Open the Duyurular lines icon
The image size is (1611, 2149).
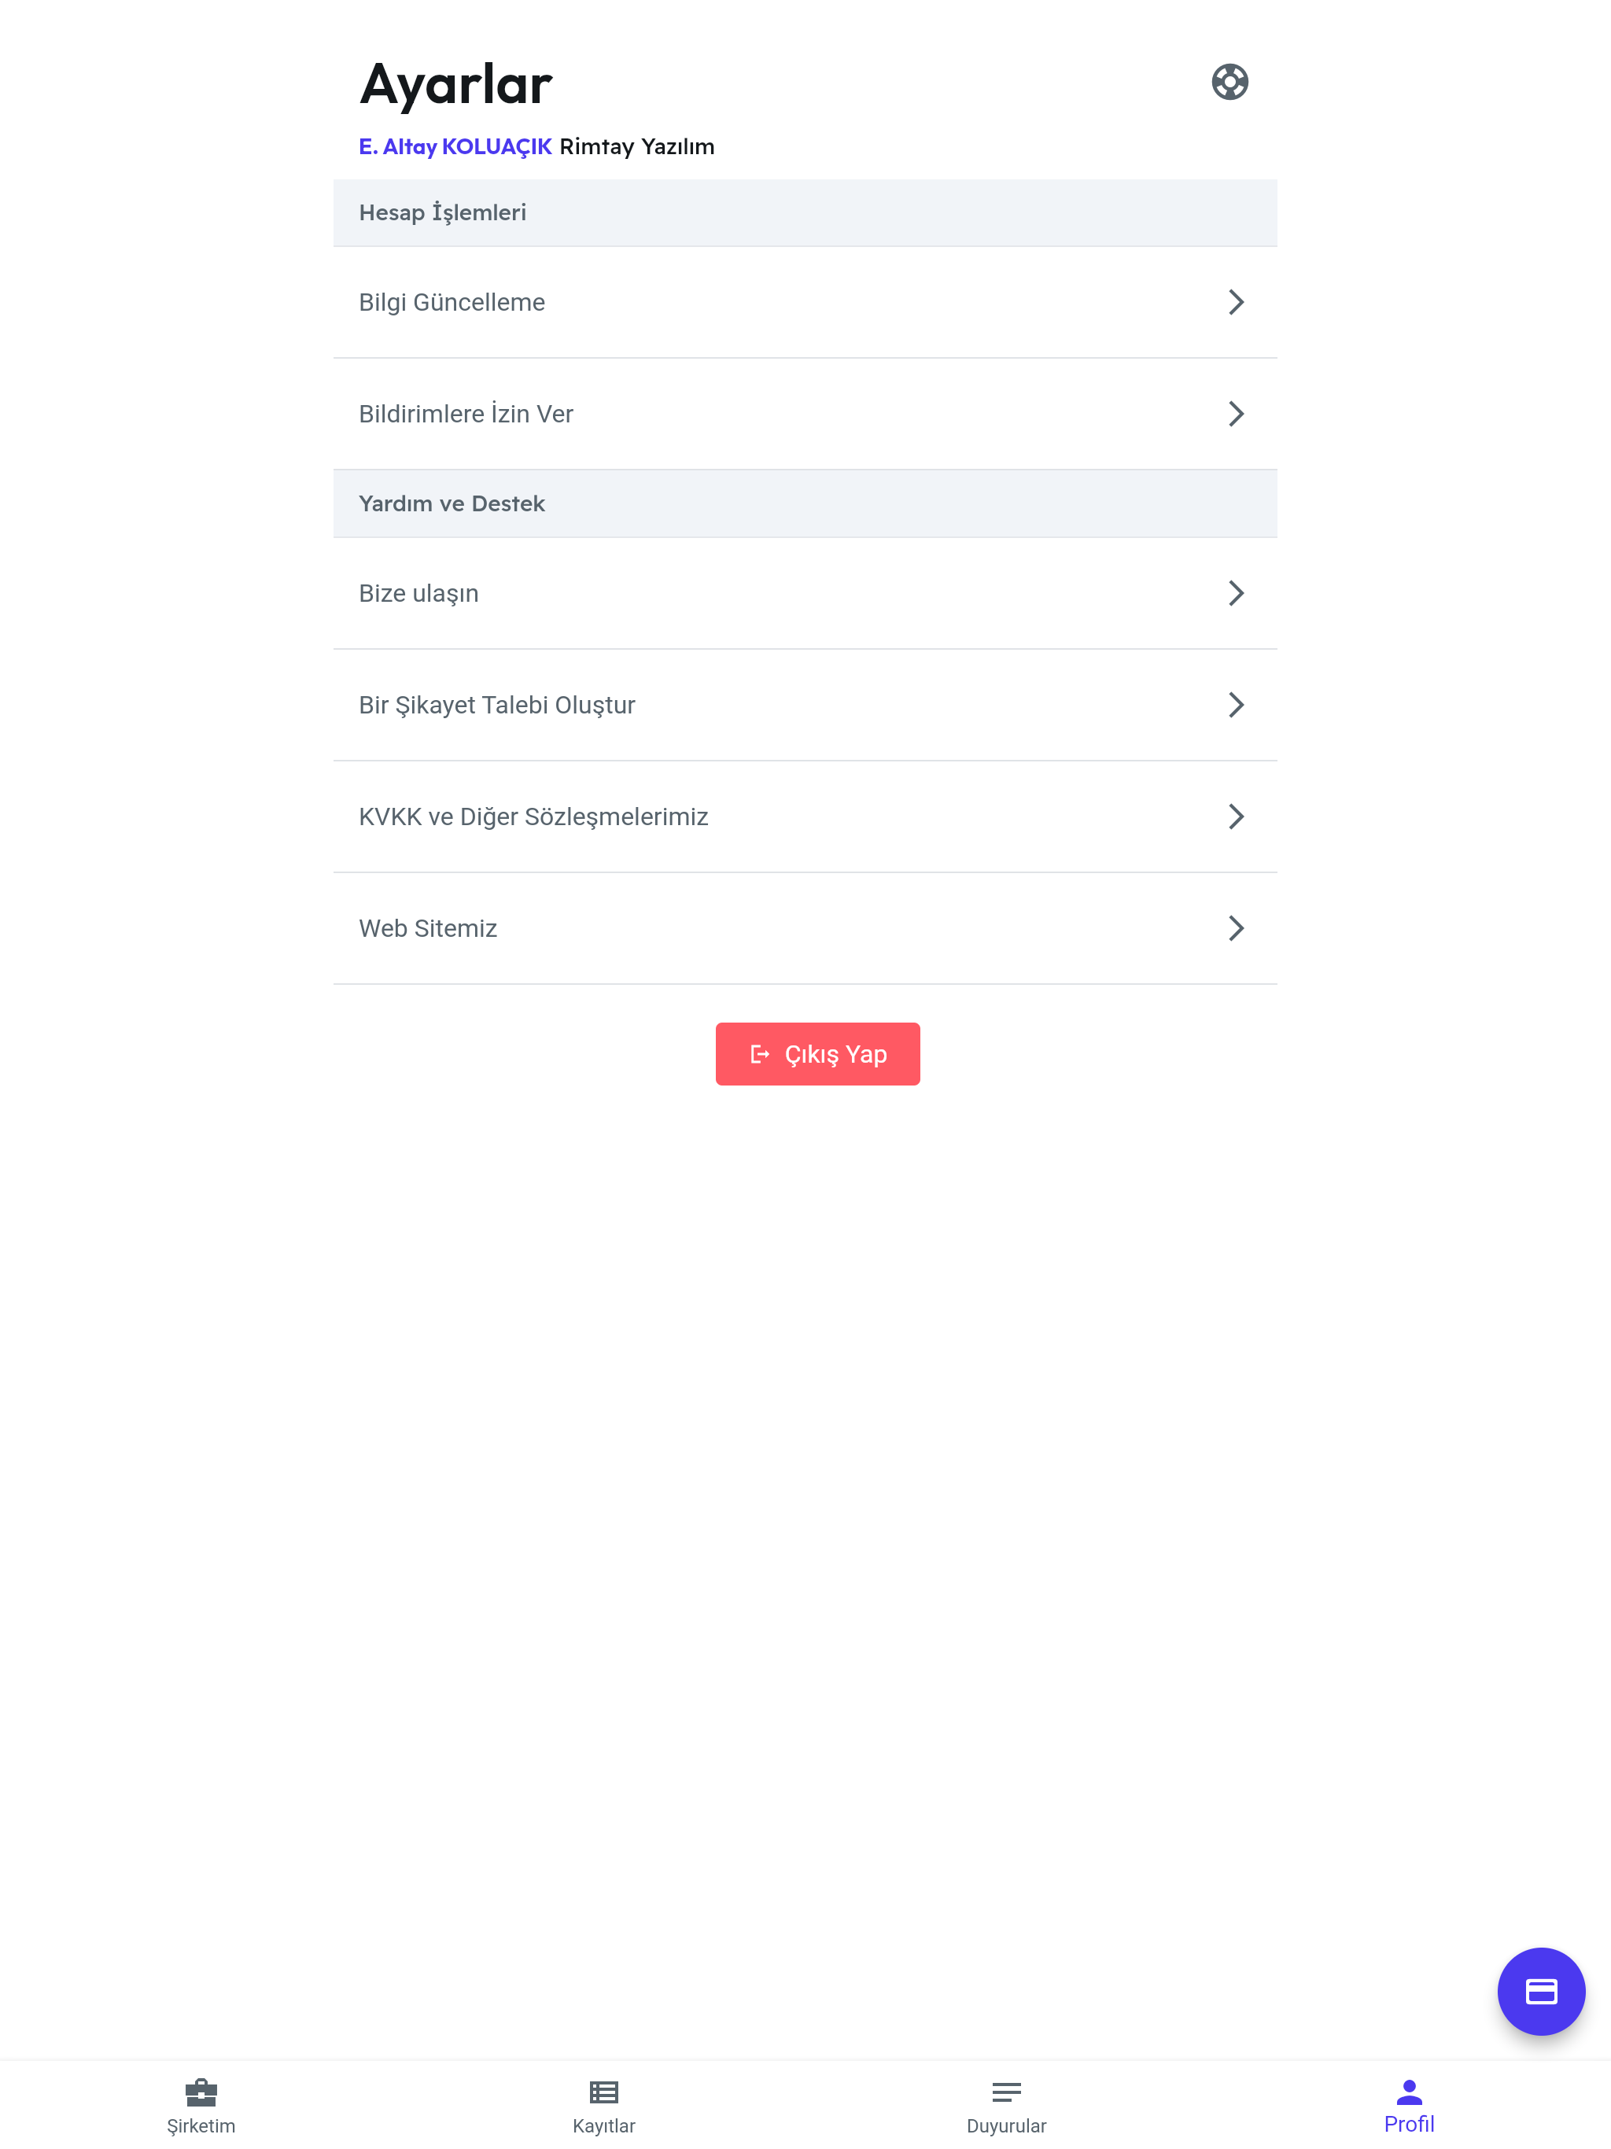(x=1007, y=2091)
